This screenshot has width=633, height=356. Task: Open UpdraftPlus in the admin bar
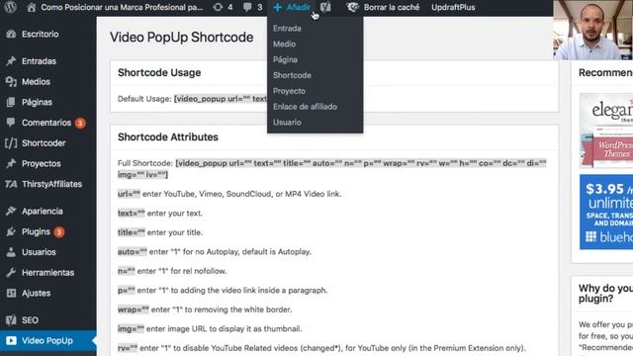tap(453, 7)
